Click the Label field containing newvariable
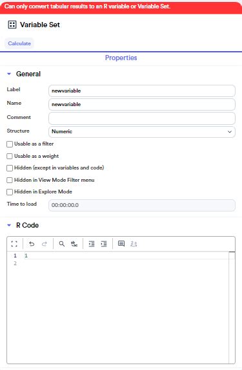This screenshot has height=370, width=242. point(142,91)
